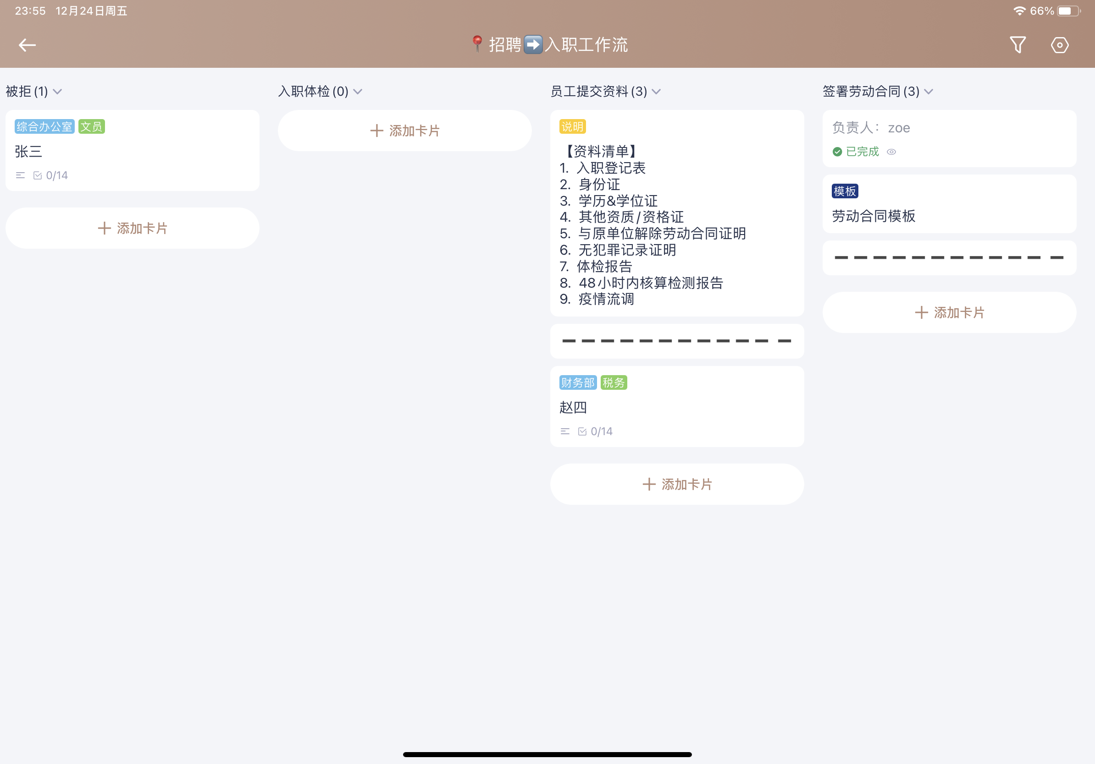Add a card under 入职体检 list
This screenshot has width=1095, height=764.
click(404, 131)
